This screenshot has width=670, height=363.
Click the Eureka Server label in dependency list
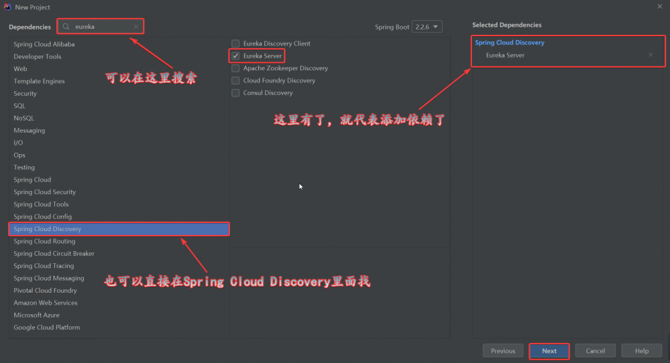[x=262, y=56]
